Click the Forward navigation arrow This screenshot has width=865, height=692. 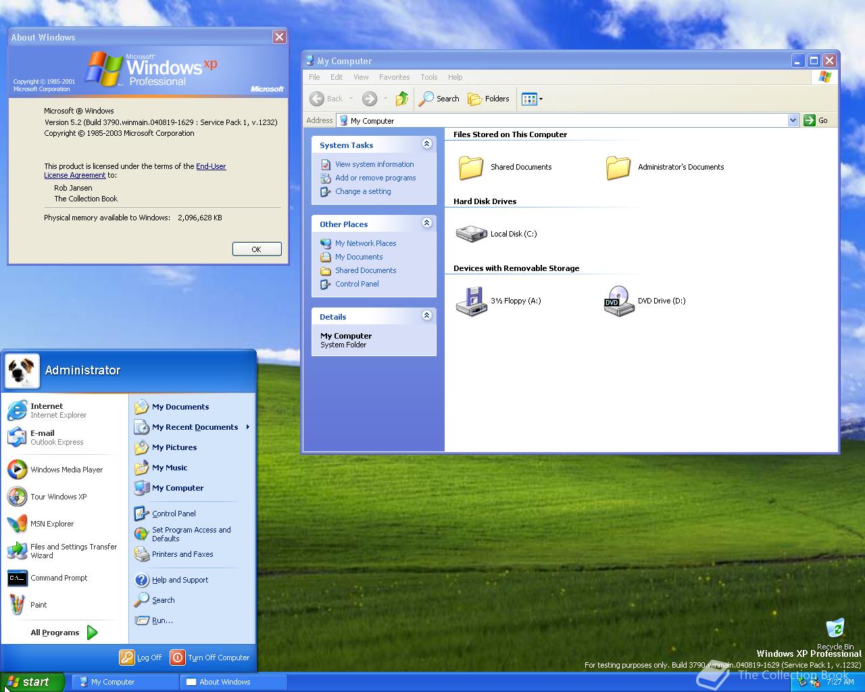pos(369,99)
